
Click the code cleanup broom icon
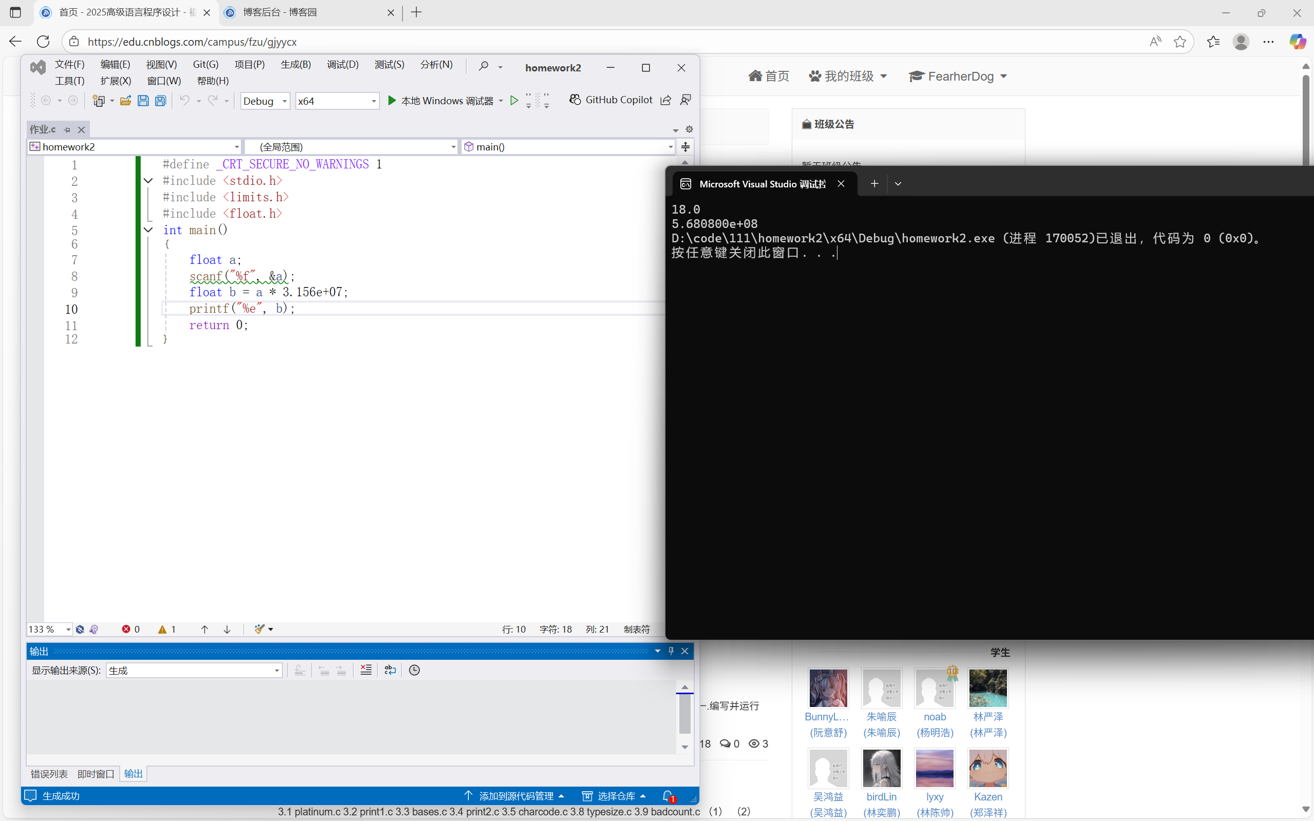(259, 629)
